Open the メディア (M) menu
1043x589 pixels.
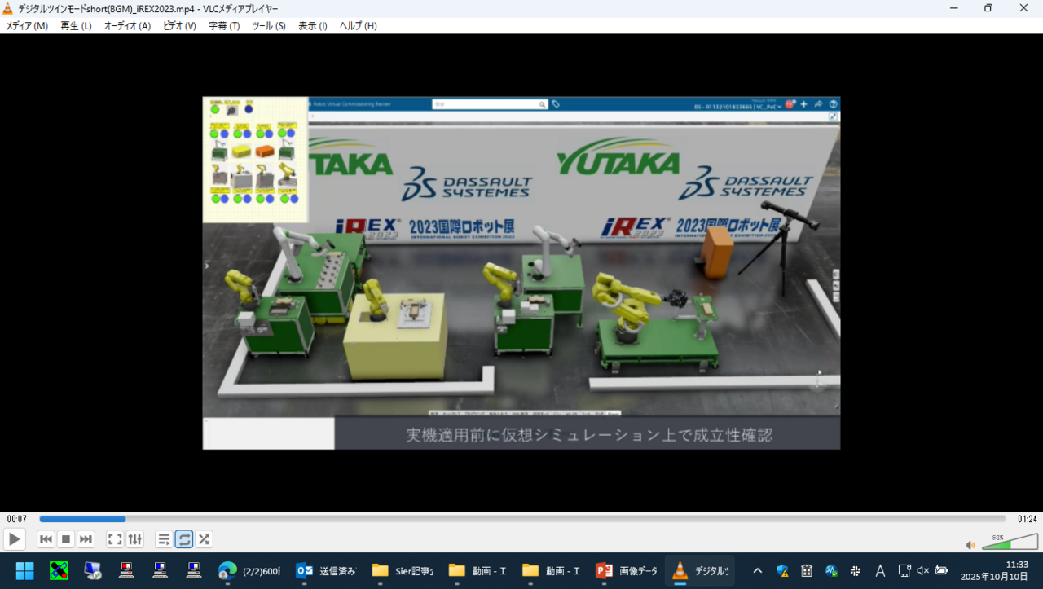click(27, 26)
